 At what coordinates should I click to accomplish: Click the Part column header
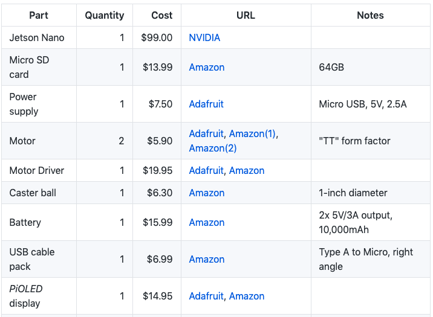coord(39,15)
